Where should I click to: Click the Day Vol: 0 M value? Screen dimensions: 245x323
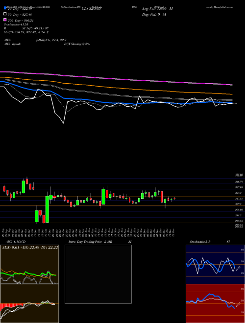(x=154, y=14)
